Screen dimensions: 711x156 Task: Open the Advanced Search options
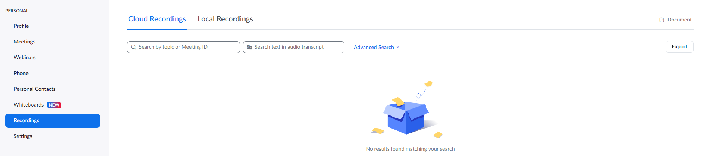click(374, 47)
